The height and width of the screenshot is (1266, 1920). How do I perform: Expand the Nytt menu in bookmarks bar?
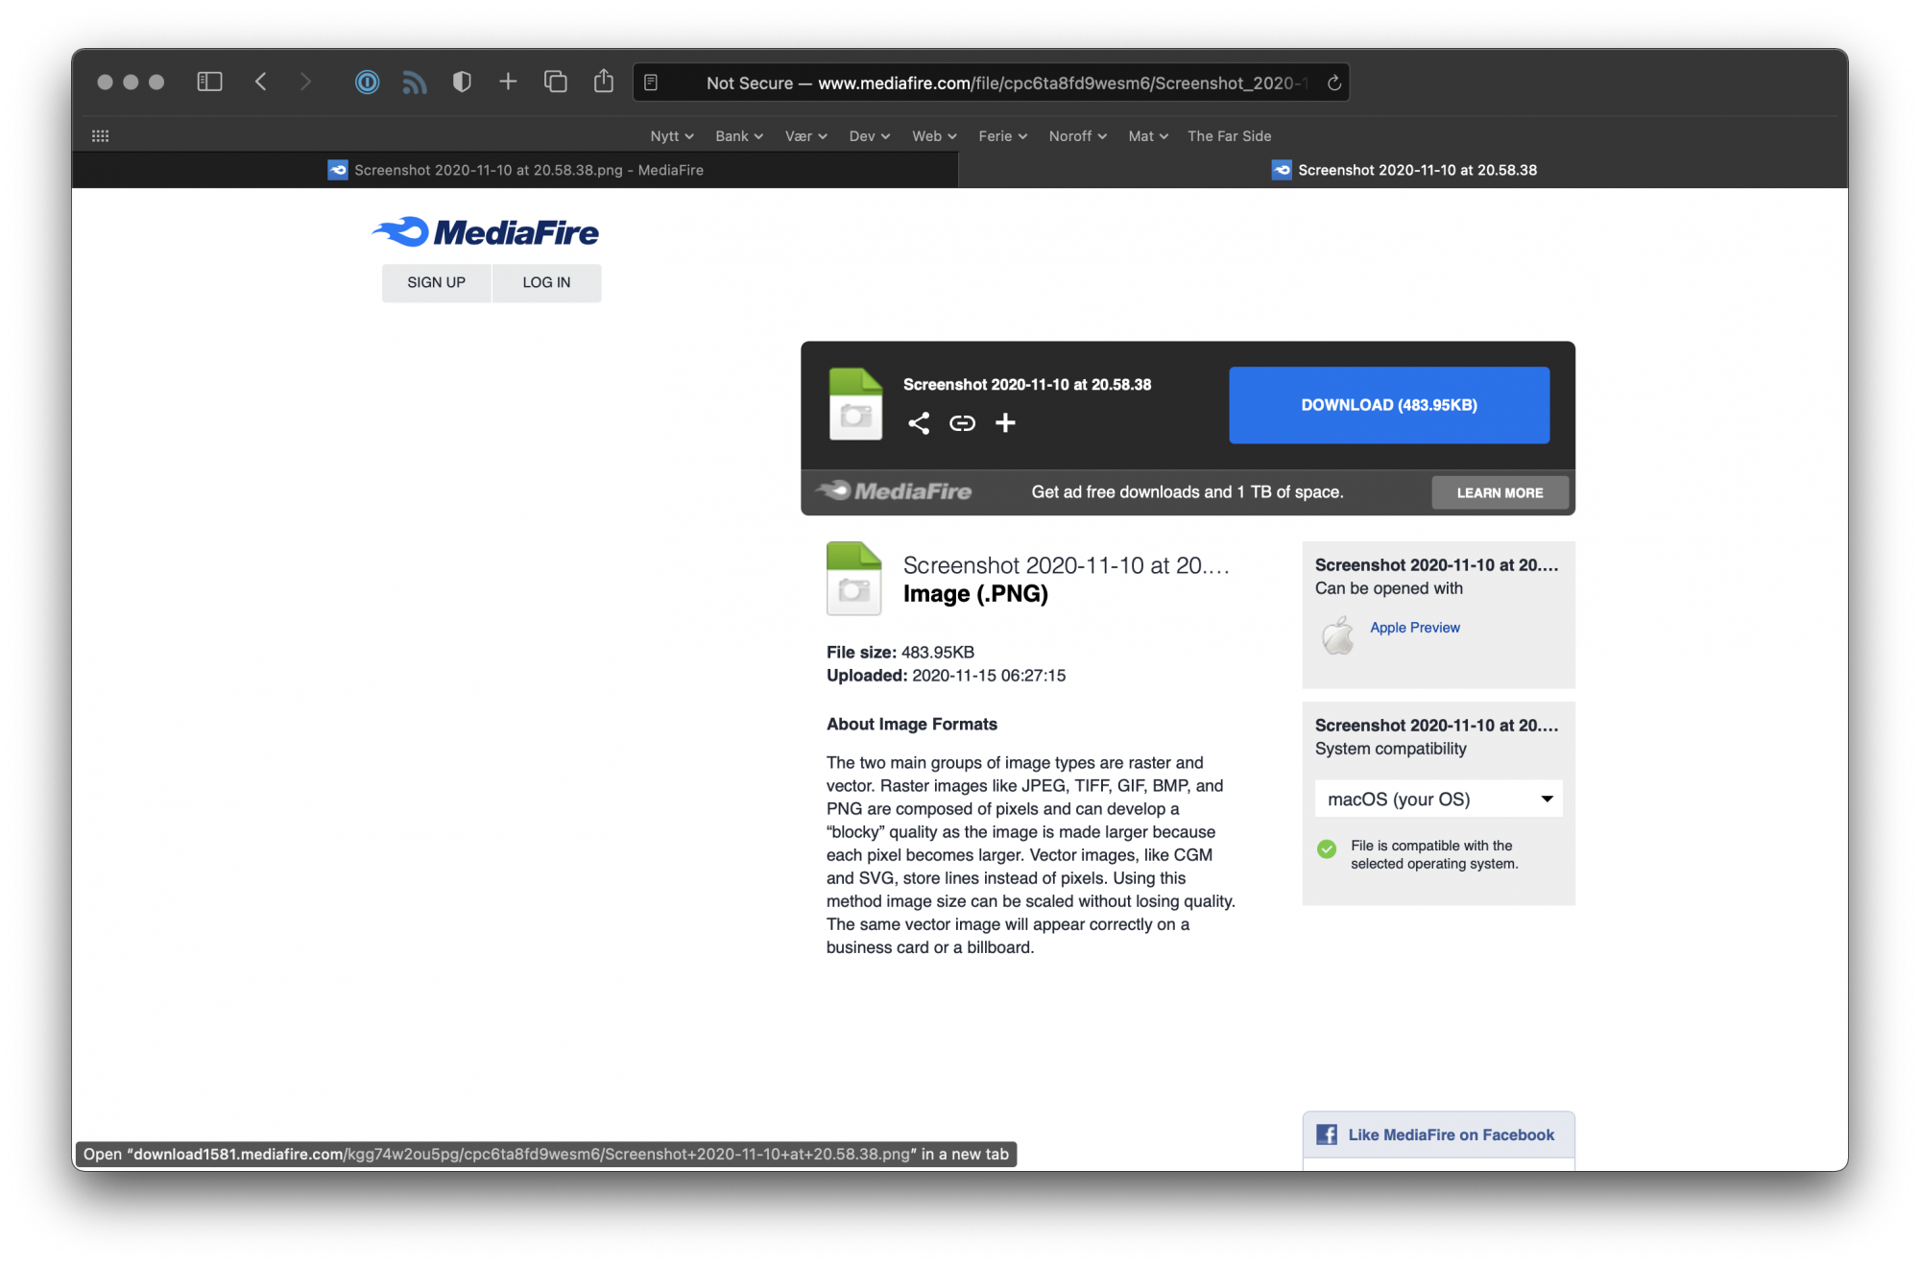(674, 135)
